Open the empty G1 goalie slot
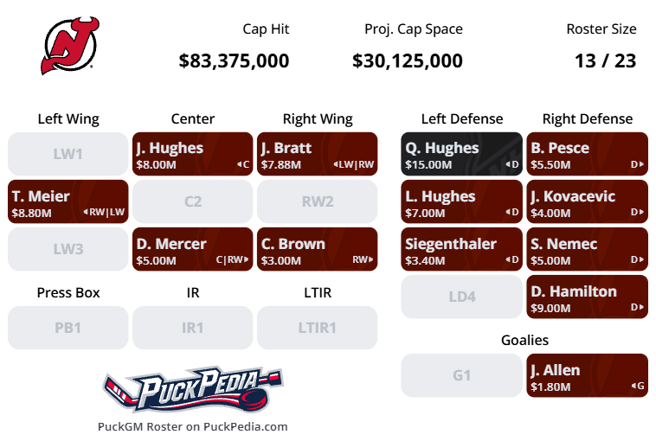This screenshot has height=441, width=656. coord(462,376)
